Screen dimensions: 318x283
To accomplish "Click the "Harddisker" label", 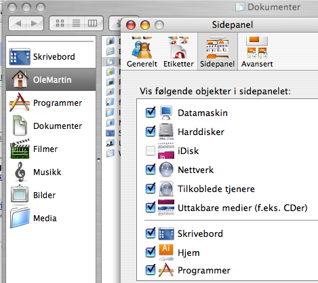I will coord(201,132).
